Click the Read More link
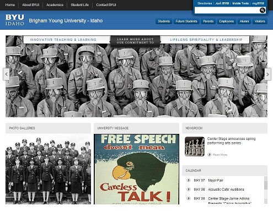Screen dimensions: 273x211 (x=220, y=155)
